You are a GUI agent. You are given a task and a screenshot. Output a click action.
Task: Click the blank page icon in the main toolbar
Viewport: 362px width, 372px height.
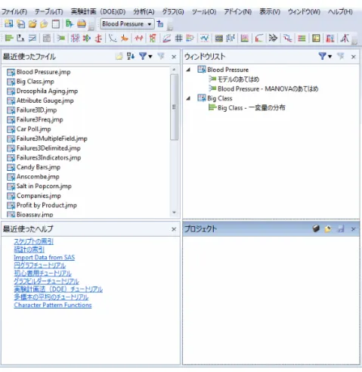pyautogui.click(x=56, y=24)
